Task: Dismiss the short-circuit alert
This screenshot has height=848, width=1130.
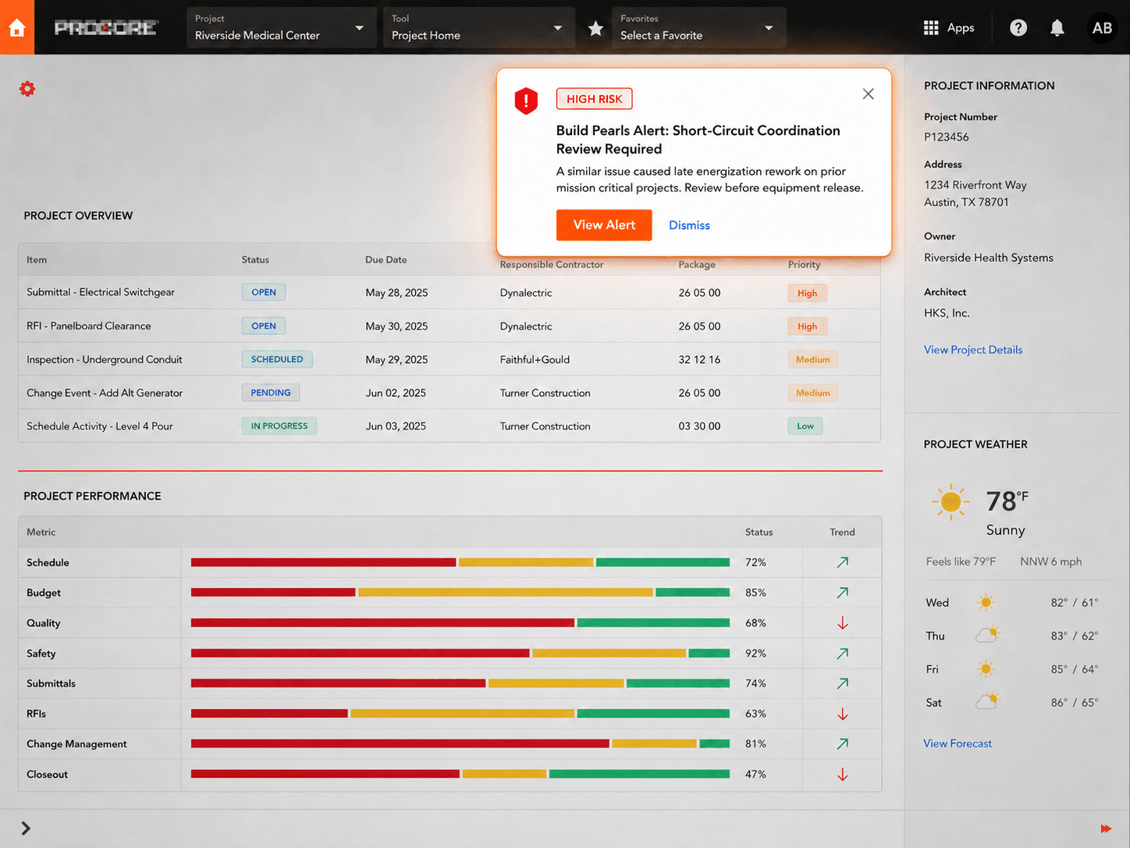Action: pos(689,225)
